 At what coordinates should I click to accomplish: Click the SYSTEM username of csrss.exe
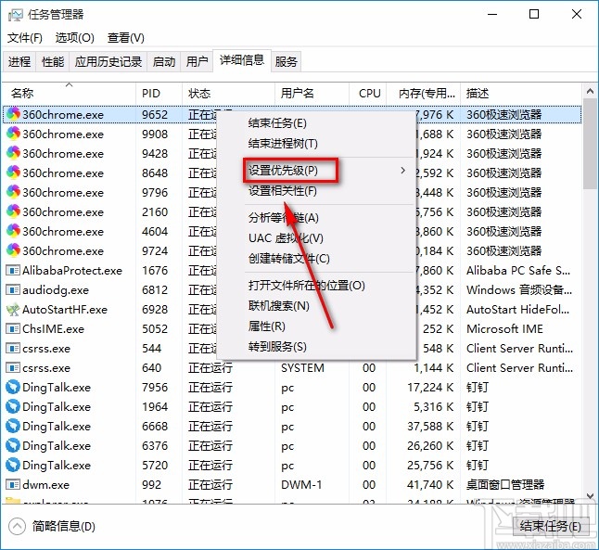click(x=302, y=367)
